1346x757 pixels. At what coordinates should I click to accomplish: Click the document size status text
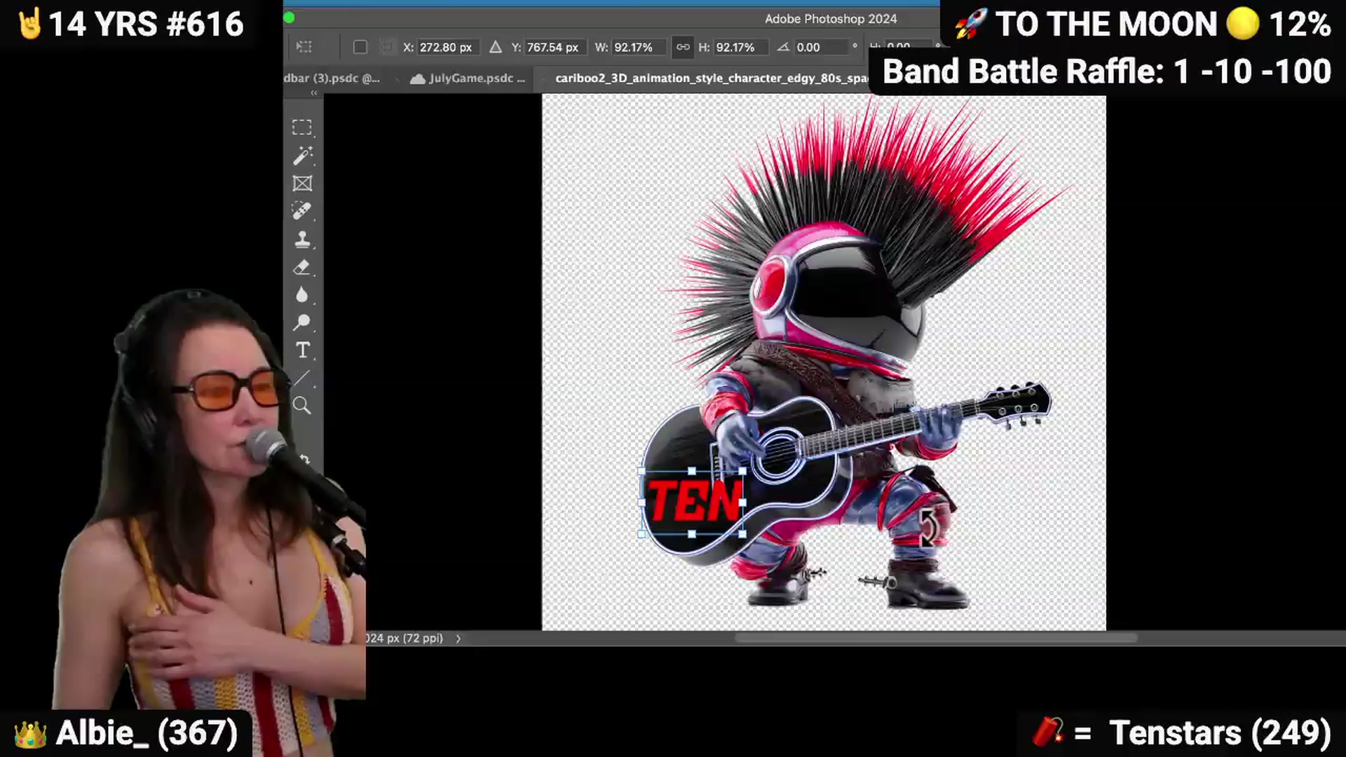pyautogui.click(x=405, y=639)
